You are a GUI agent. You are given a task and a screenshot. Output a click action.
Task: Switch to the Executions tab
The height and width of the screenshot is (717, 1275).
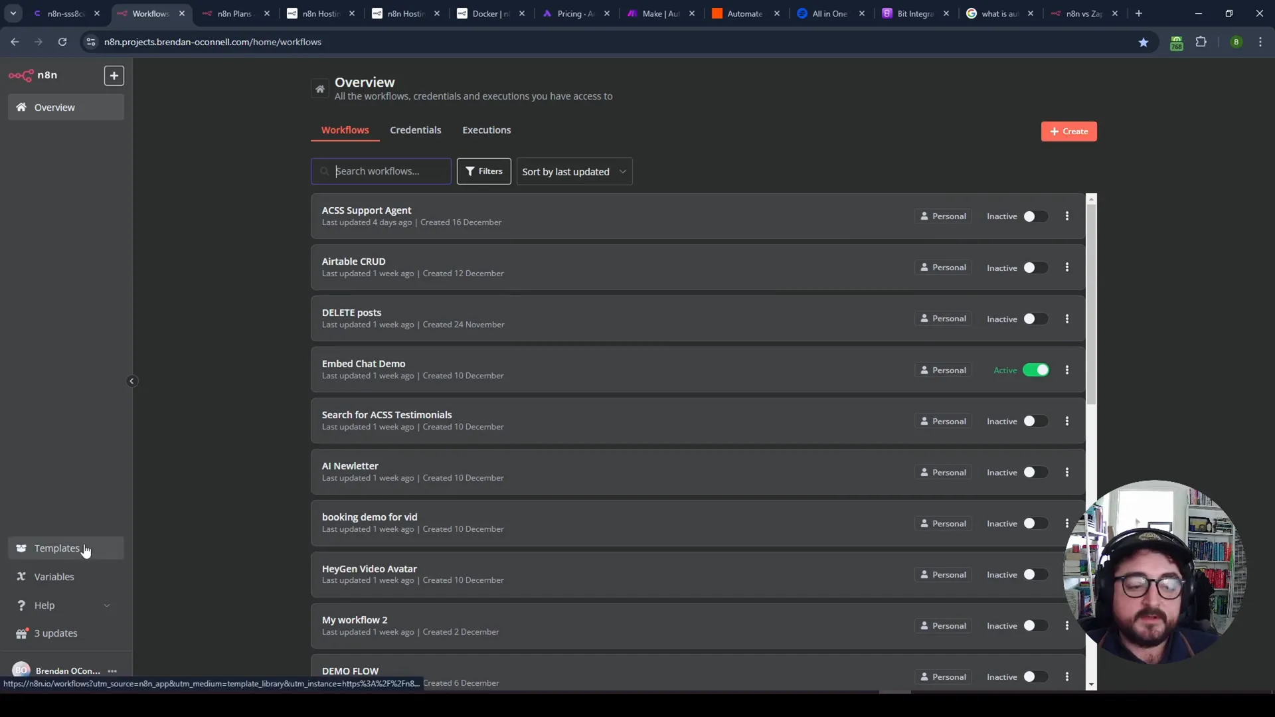click(487, 130)
